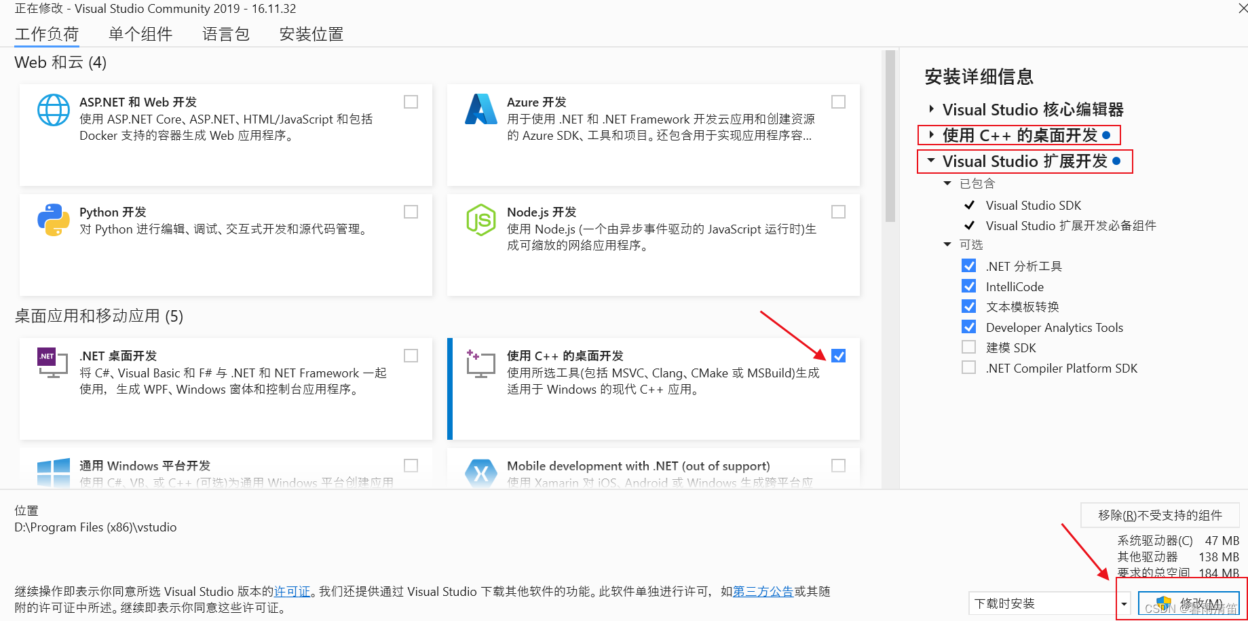Viewport: 1248px width, 621px height.
Task: Open the 安装位置 tab
Action: (311, 34)
